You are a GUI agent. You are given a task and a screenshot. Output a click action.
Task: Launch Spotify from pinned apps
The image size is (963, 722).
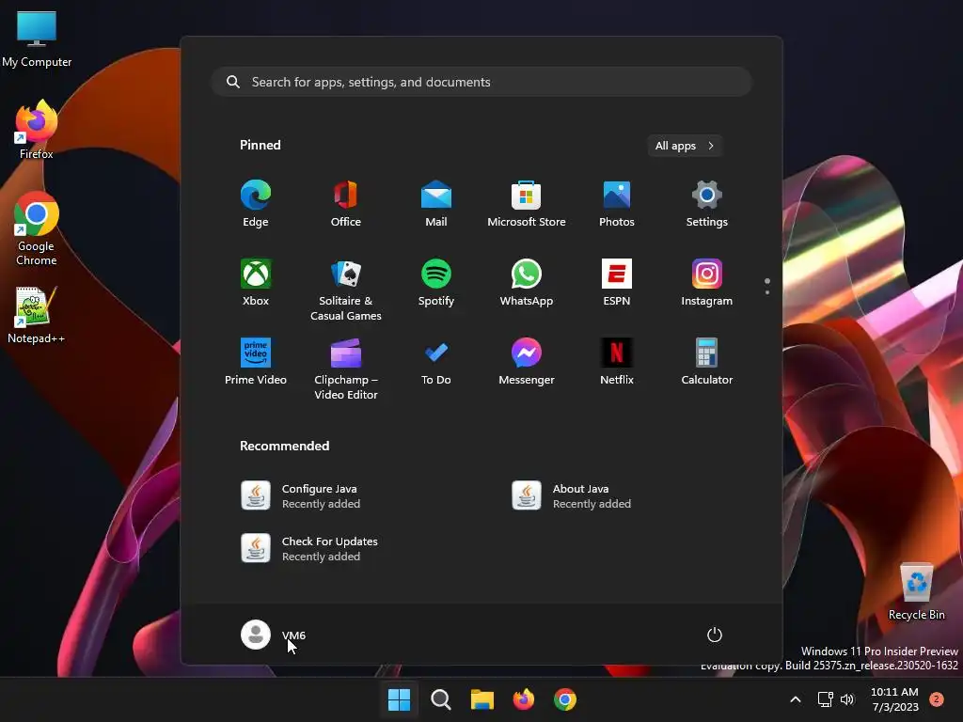tap(436, 282)
